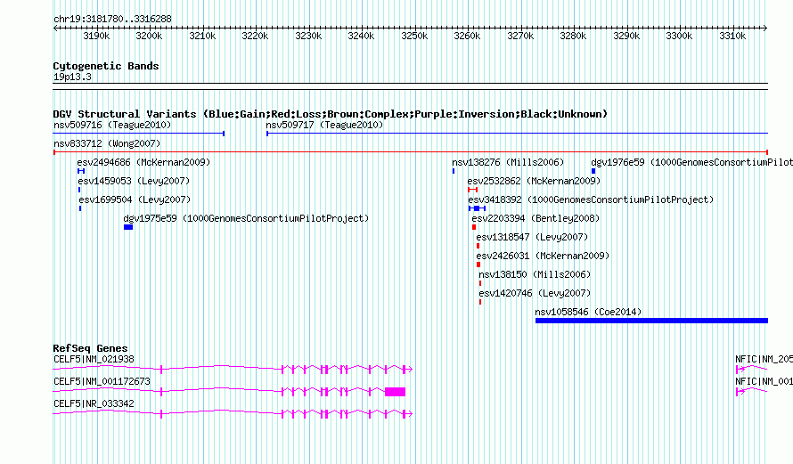The height and width of the screenshot is (464, 793).
Task: Click esv1318547 (Levy2007) variant label
Action: [x=532, y=237]
